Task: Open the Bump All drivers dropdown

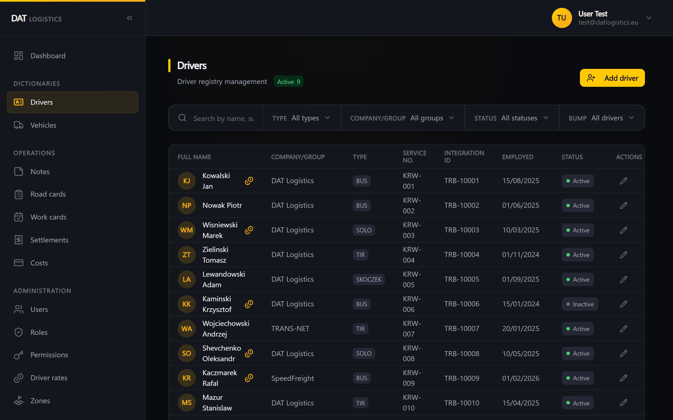Action: pos(601,118)
